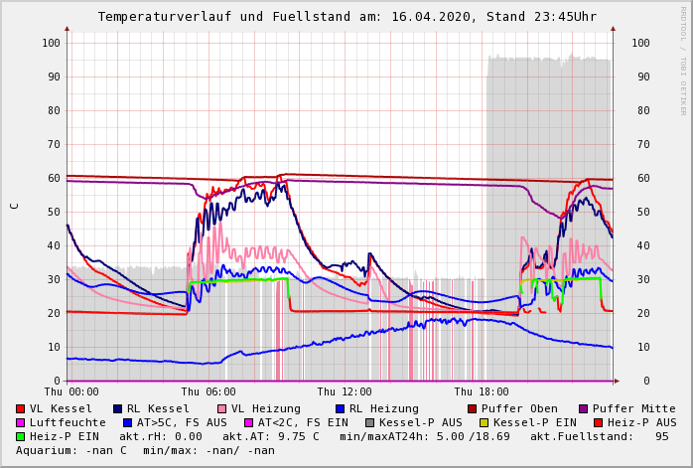Click the red VL Kessel legend swatch

point(21,409)
